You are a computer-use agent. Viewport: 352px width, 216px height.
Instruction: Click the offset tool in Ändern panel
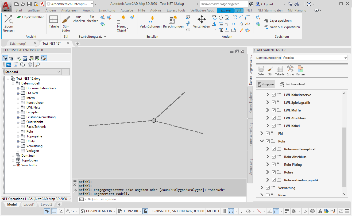[221, 24]
